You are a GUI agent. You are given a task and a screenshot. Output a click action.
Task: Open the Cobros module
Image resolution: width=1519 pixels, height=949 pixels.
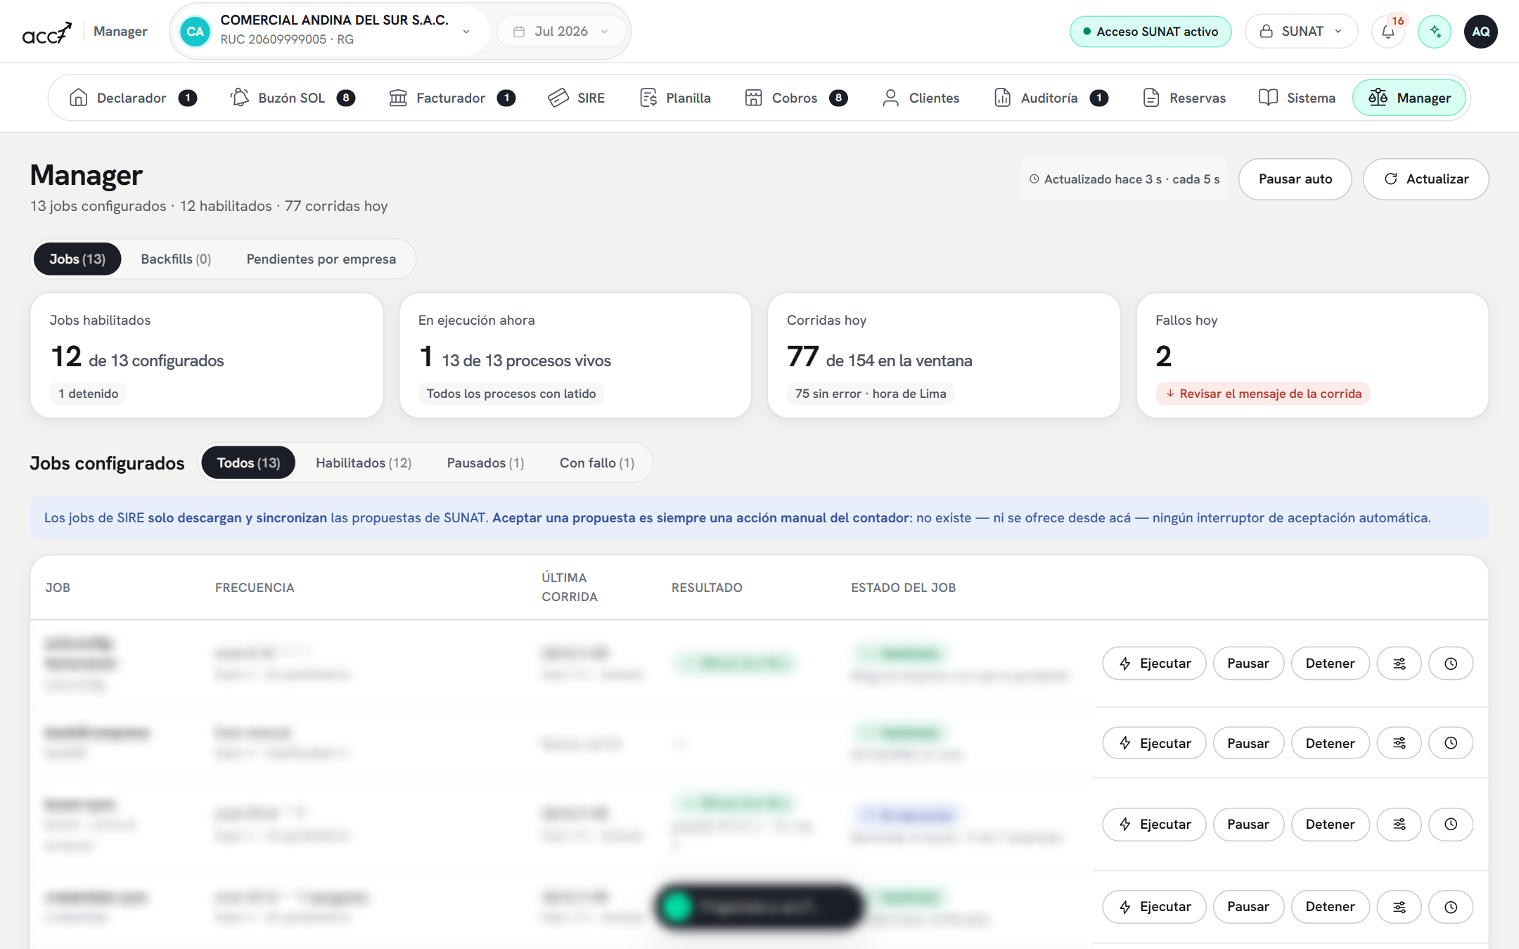click(796, 98)
